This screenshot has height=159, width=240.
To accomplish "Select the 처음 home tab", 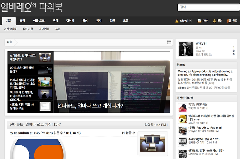I will click(9, 21).
